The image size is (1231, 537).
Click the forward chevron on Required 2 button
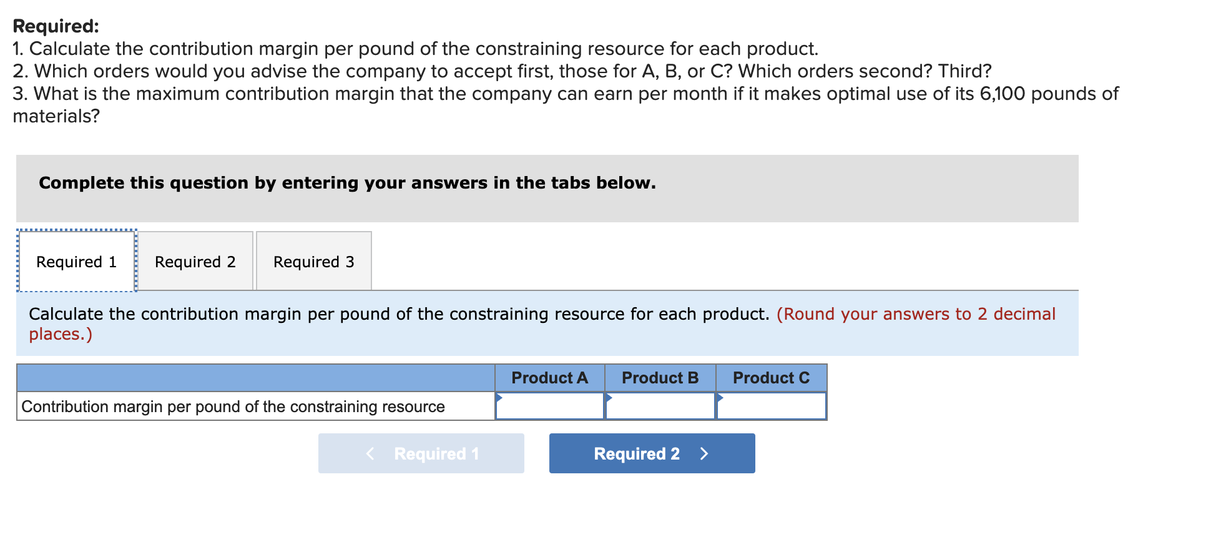[x=704, y=453]
